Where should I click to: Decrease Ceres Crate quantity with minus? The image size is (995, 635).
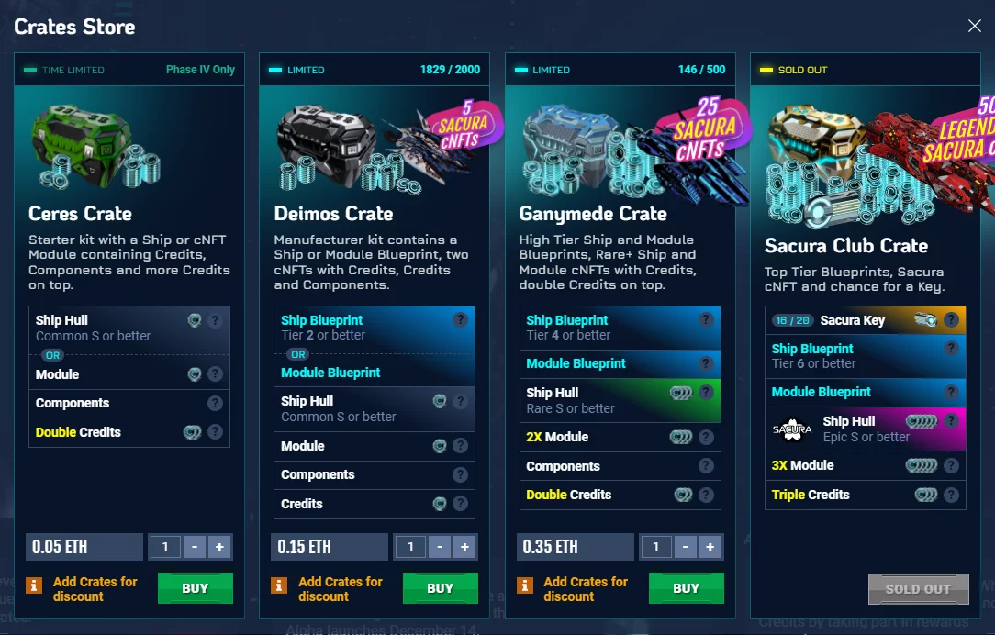(x=195, y=547)
